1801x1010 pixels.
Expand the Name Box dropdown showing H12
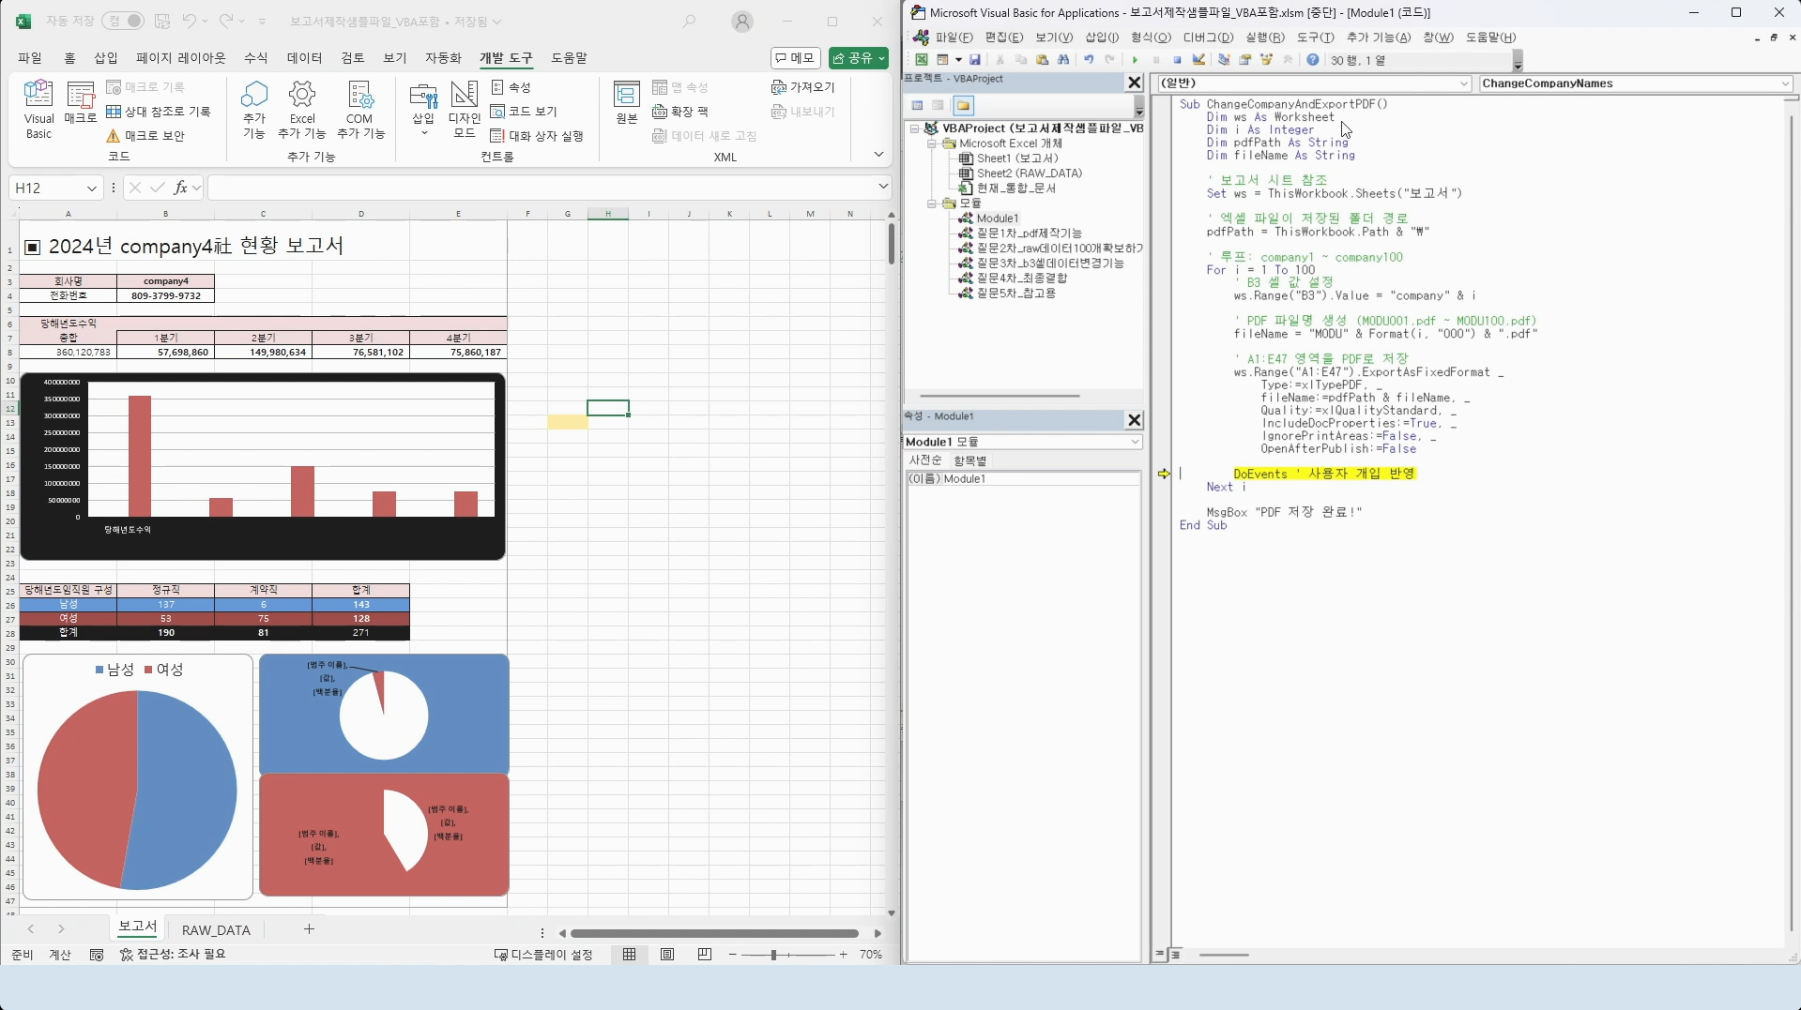(x=91, y=188)
